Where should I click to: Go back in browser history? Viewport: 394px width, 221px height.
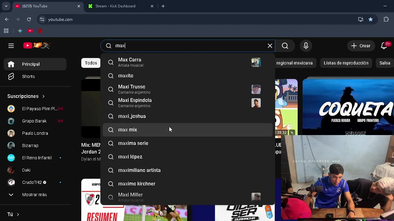tap(7, 19)
